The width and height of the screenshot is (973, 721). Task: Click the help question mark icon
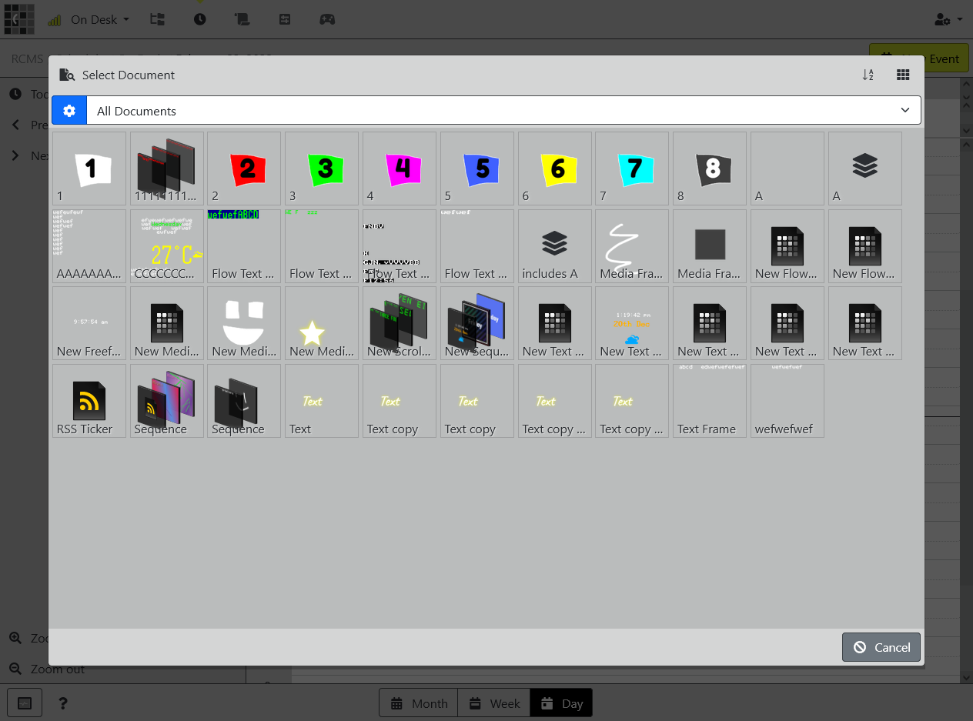pyautogui.click(x=63, y=703)
